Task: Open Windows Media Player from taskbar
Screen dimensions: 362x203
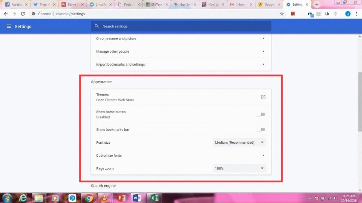Action: tap(55, 198)
